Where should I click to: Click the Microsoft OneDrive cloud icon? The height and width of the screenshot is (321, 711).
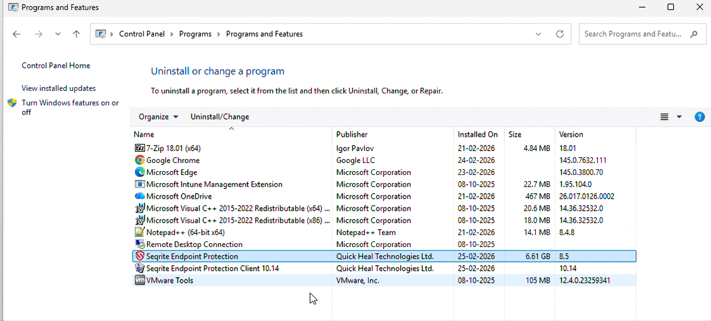pyautogui.click(x=139, y=196)
